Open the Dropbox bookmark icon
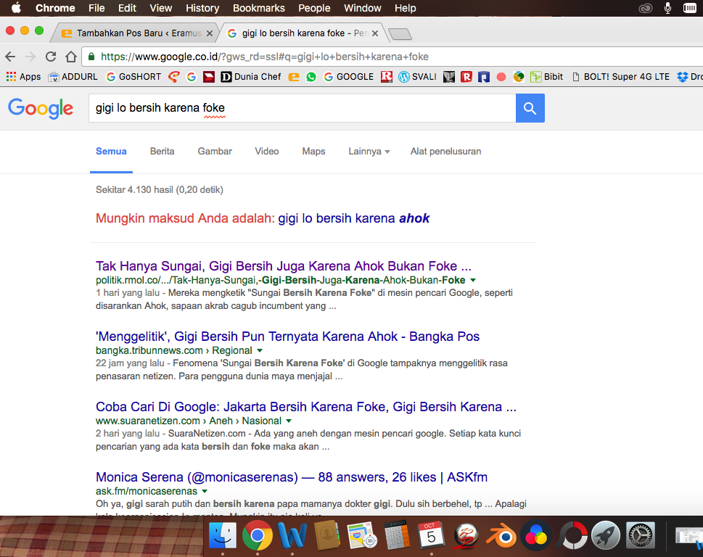The image size is (703, 557). tap(683, 77)
